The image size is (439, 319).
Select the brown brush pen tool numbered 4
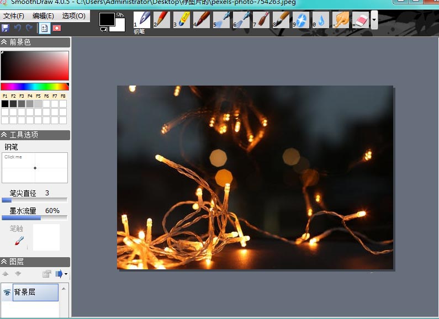click(x=202, y=19)
